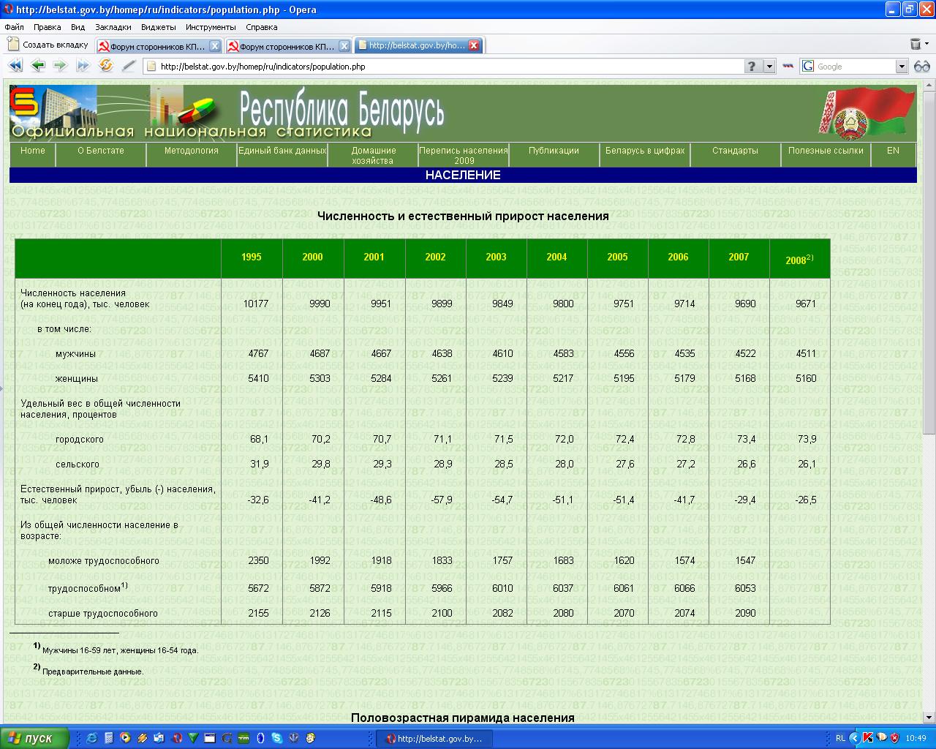The image size is (936, 749).
Task: Expand hidden system tray icons
Action: [x=856, y=739]
